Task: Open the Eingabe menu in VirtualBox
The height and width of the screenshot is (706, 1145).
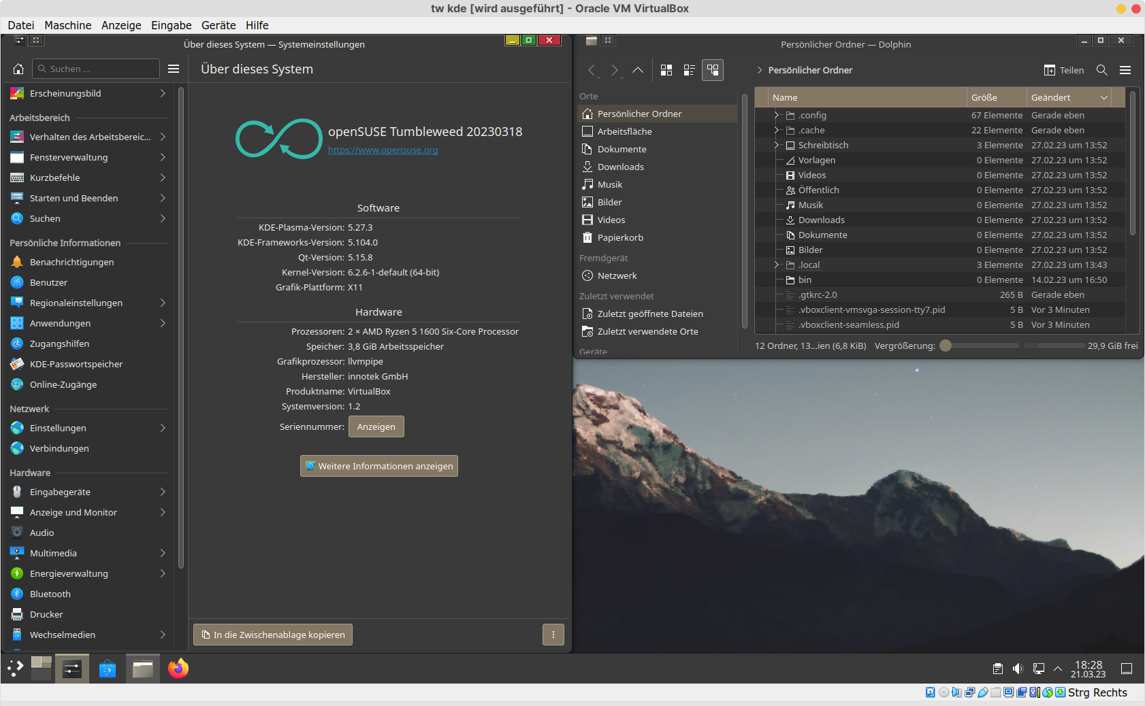Action: click(172, 25)
